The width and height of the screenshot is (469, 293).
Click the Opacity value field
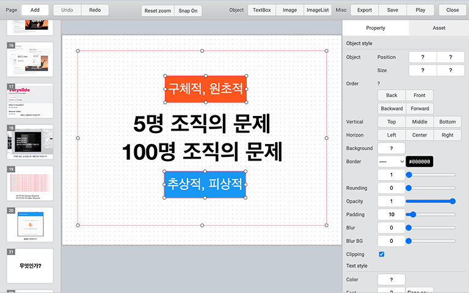point(391,201)
